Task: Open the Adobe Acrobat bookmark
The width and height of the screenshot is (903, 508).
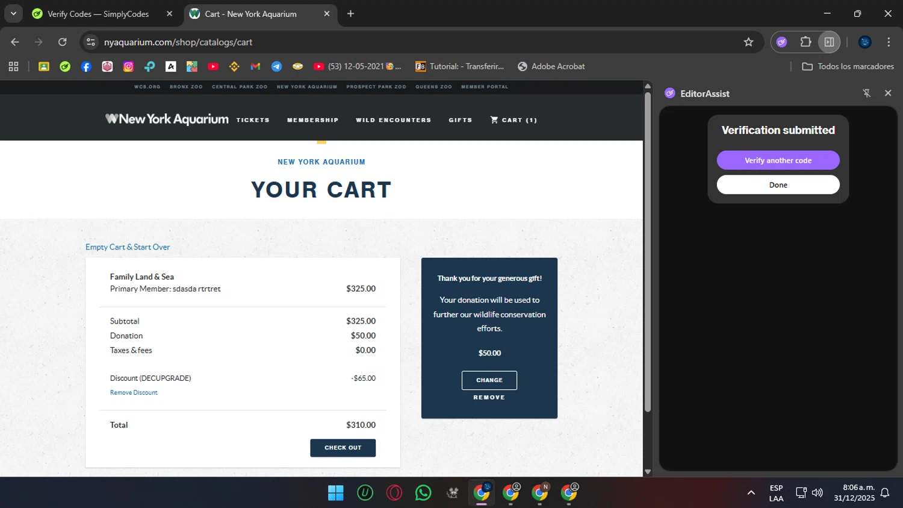Action: (551, 66)
